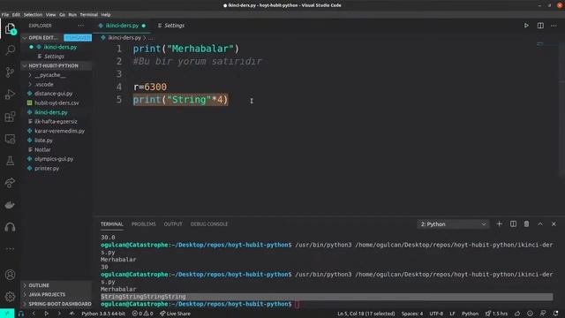Open the Accounts icon
Viewport: 565px width, 318px height.
pyautogui.click(x=10, y=275)
